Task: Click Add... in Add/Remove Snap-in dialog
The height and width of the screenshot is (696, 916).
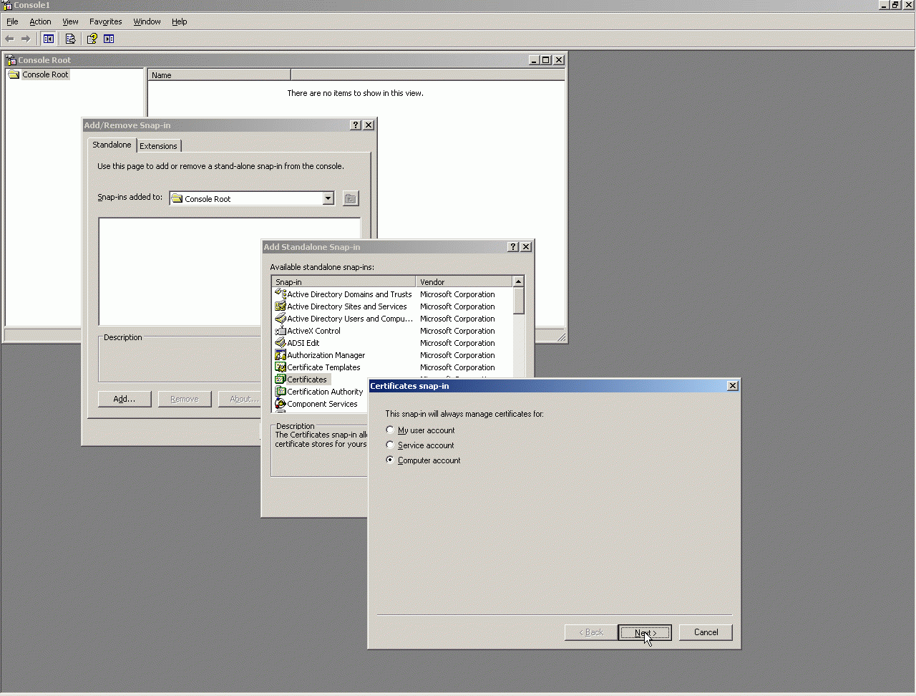Action: (125, 399)
